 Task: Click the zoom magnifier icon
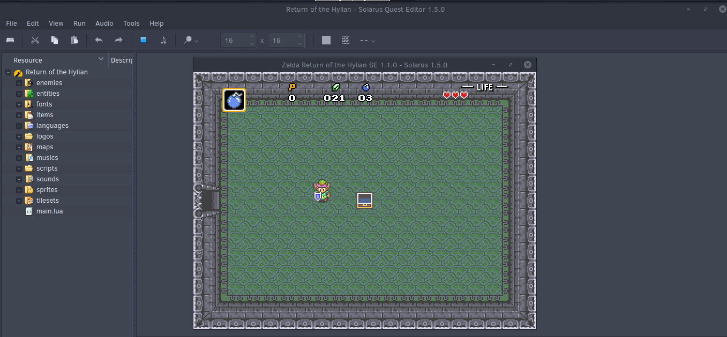point(188,40)
